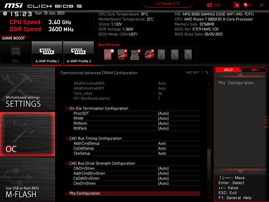Select the USB CD/DVD boot device icon
This screenshot has width=269, height=202.
click(148, 55)
